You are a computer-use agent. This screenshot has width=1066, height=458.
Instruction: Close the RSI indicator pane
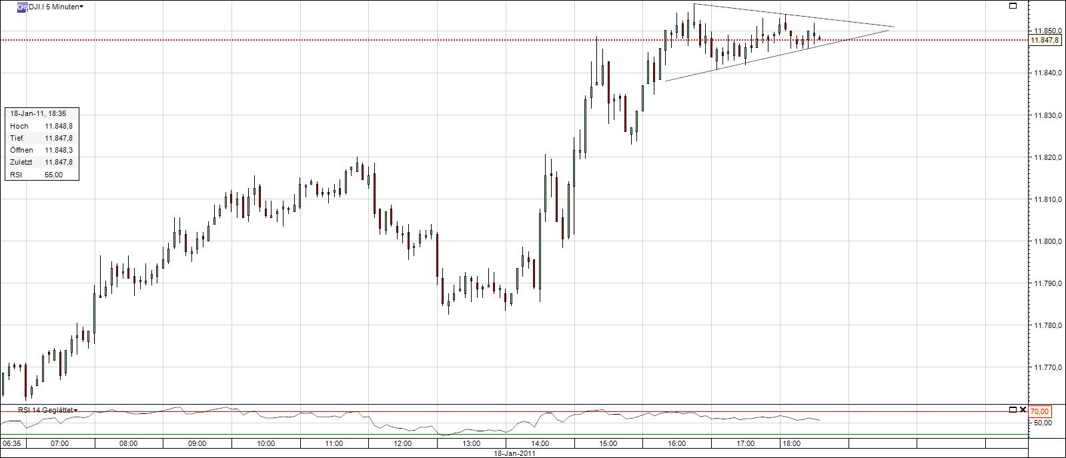(x=1023, y=410)
